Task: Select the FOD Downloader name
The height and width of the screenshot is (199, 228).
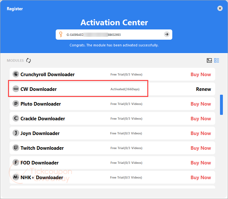Action: [40, 163]
